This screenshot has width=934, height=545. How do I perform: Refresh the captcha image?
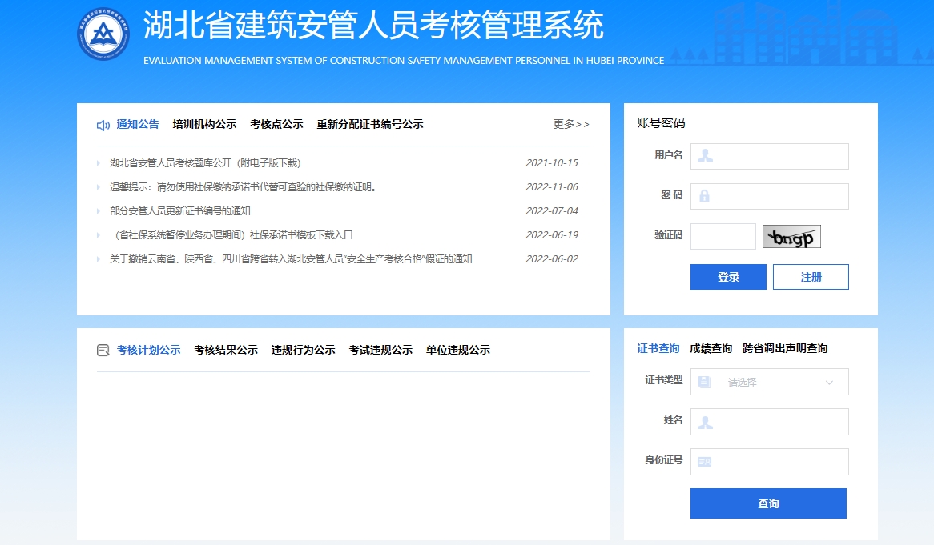[791, 237]
